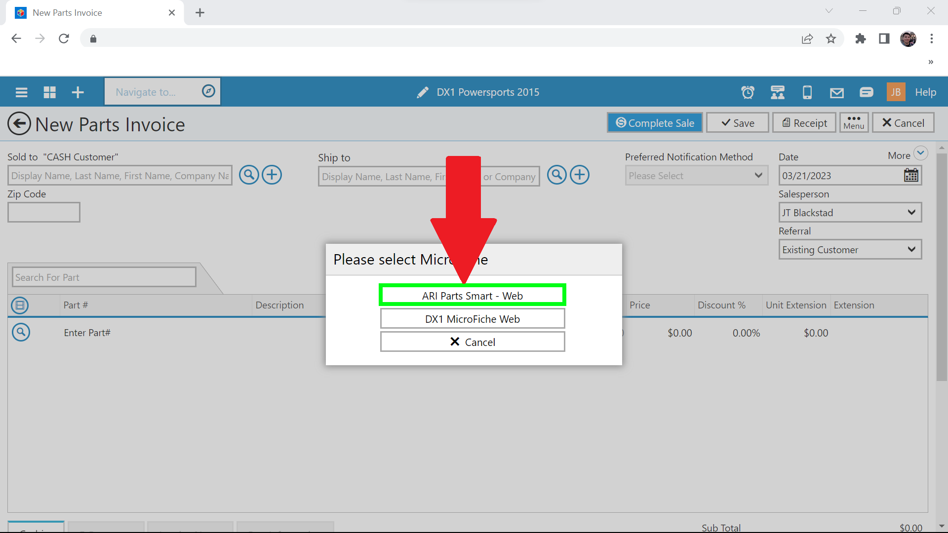948x533 pixels.
Task: Click the part lookup magnifier in row
Action: [x=21, y=332]
